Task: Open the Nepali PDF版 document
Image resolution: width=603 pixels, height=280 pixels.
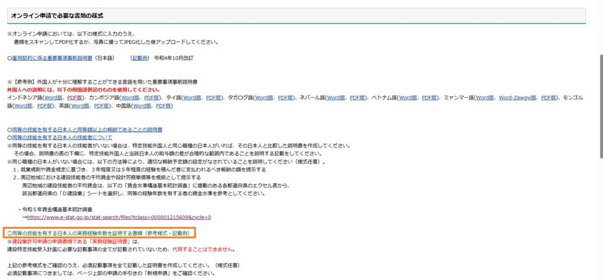Action: [x=358, y=98]
